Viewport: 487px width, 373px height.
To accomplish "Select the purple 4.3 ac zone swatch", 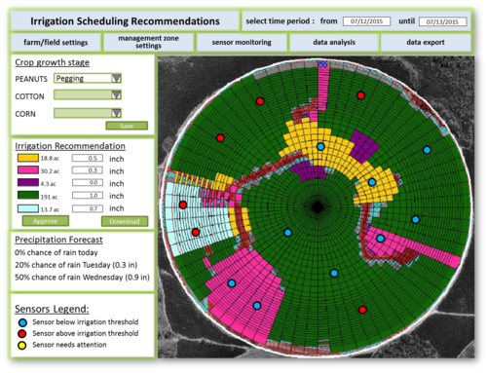I will coord(28,182).
